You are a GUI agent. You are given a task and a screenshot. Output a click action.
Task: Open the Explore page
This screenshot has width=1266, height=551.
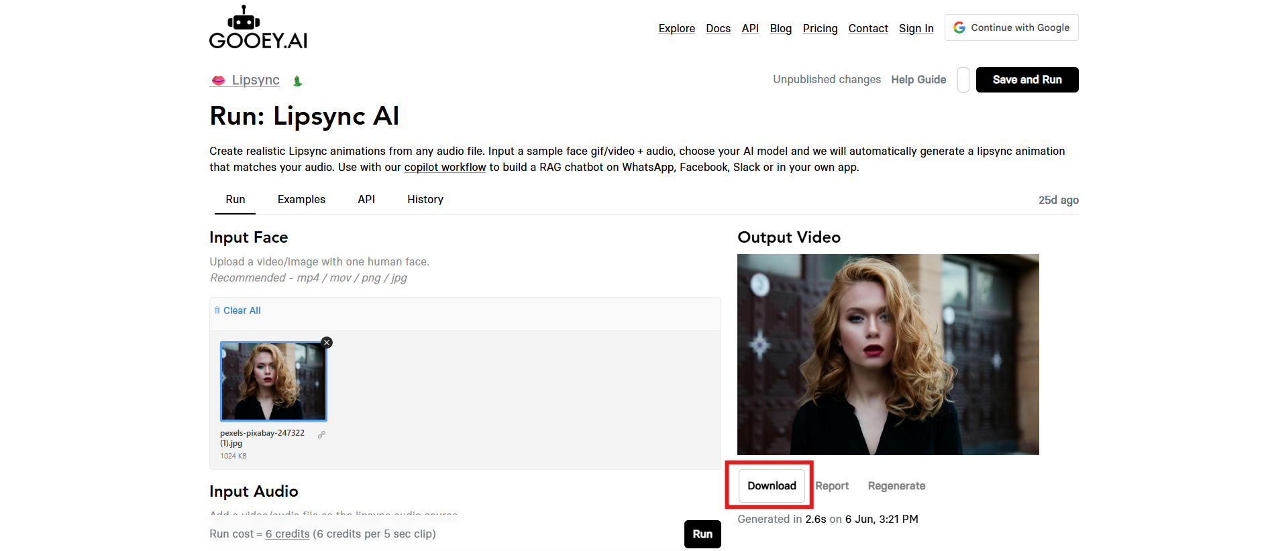click(676, 28)
